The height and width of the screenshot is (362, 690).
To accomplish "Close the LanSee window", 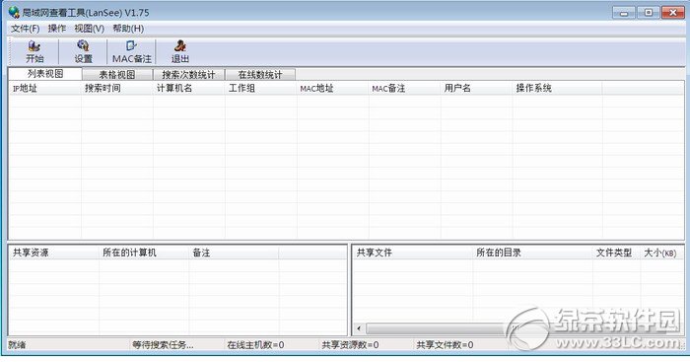I will (x=673, y=13).
